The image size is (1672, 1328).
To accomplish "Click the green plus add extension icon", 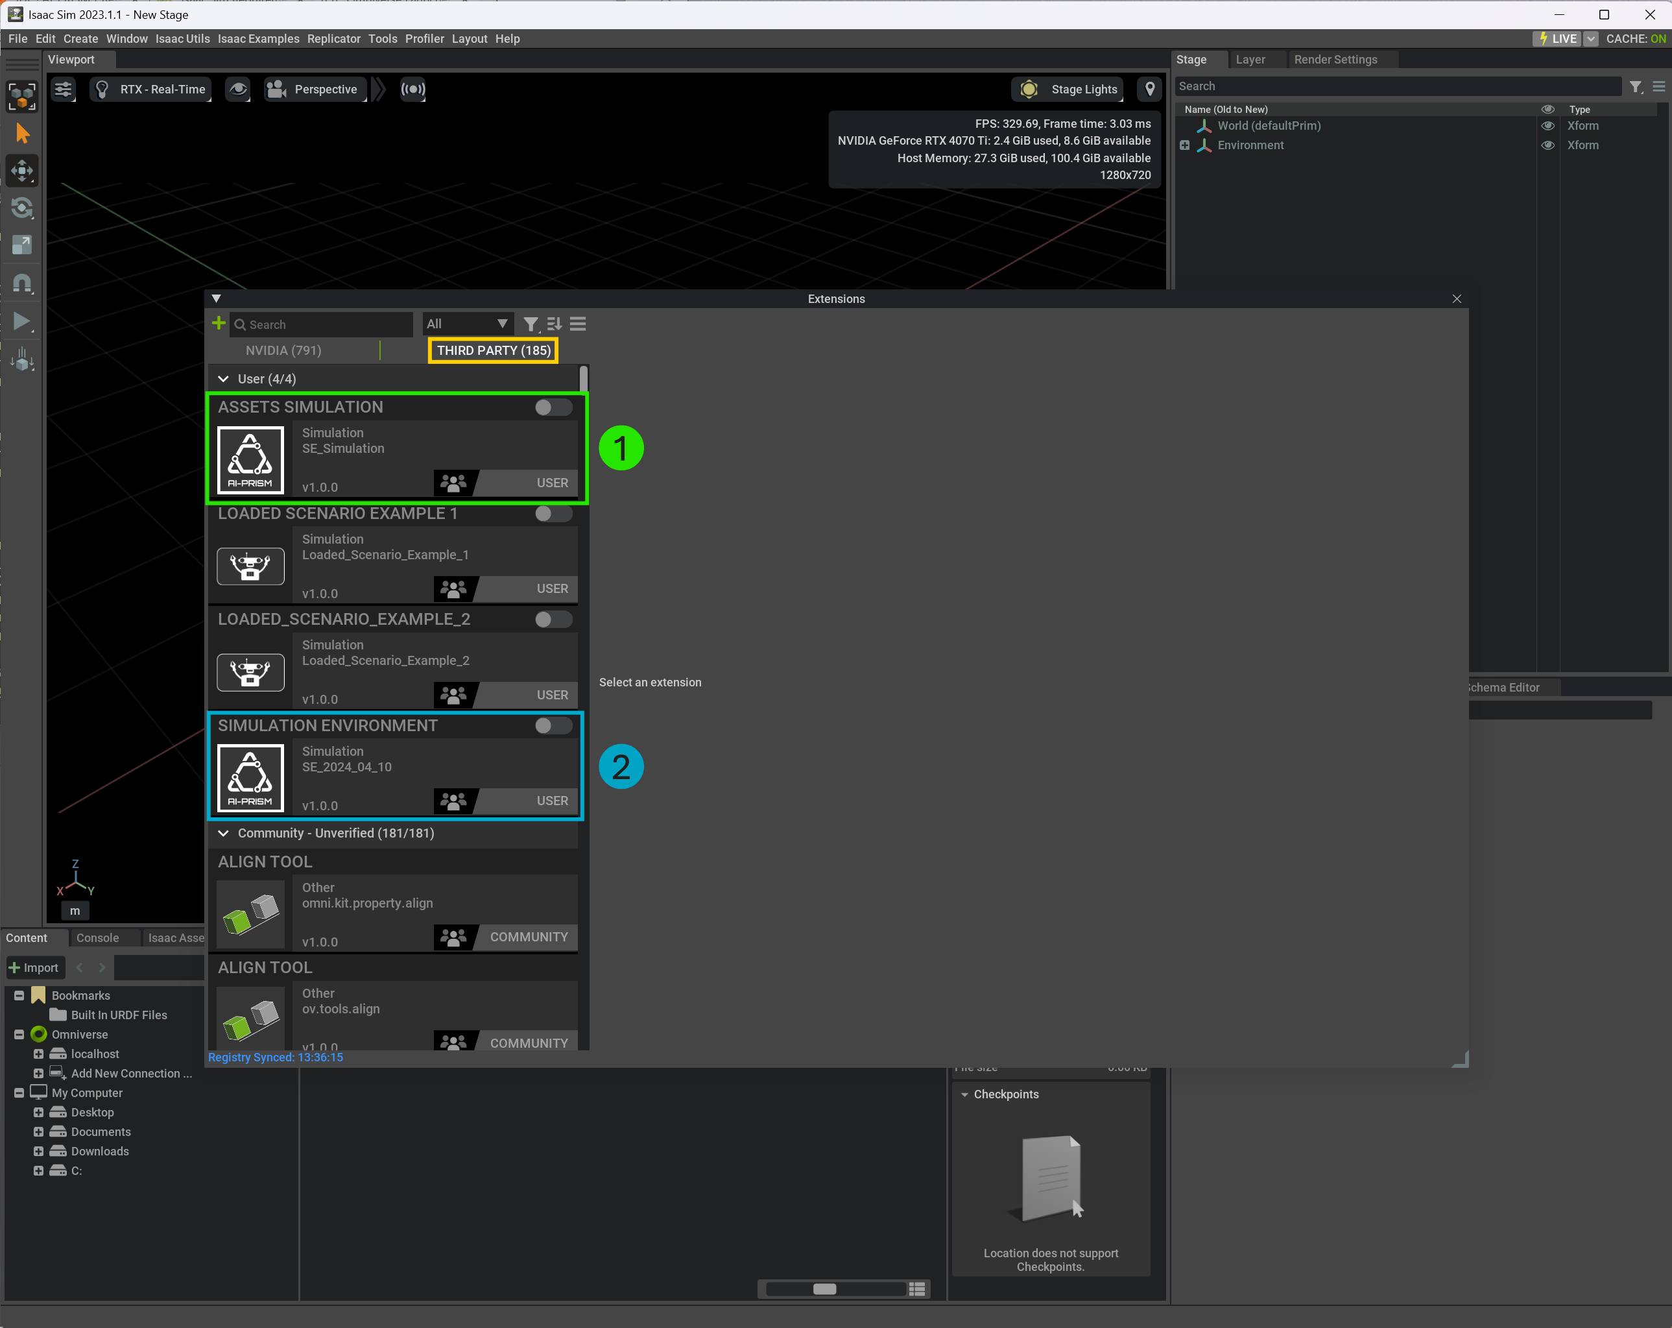I will coord(219,322).
